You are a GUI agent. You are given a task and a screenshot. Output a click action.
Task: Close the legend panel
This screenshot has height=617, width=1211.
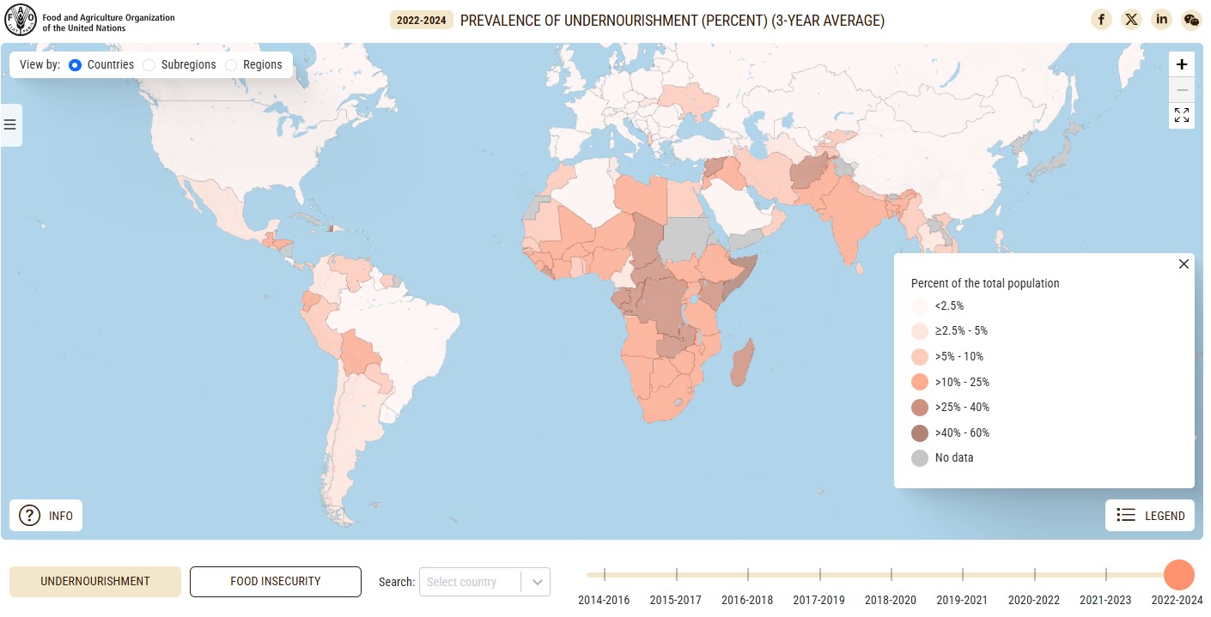pyautogui.click(x=1184, y=263)
